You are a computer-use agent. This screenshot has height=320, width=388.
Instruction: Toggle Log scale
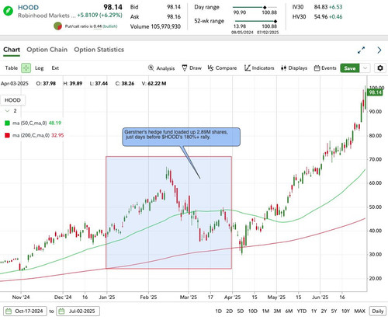40,68
